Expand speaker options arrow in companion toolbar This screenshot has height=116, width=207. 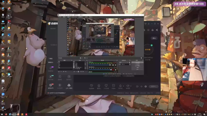(131, 86)
